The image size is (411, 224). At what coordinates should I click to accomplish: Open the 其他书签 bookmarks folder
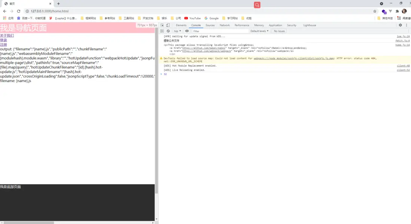385,18
